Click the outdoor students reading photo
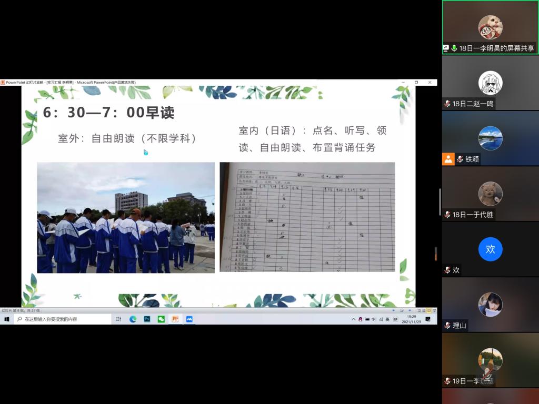 click(x=126, y=217)
